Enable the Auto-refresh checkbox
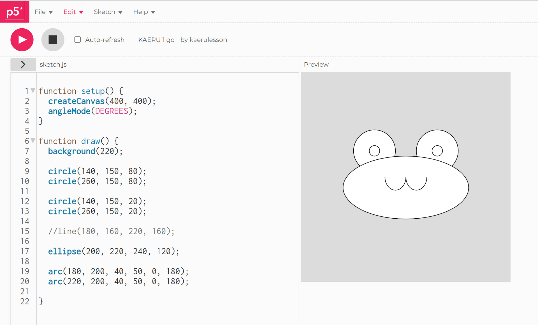The image size is (538, 325). (78, 40)
